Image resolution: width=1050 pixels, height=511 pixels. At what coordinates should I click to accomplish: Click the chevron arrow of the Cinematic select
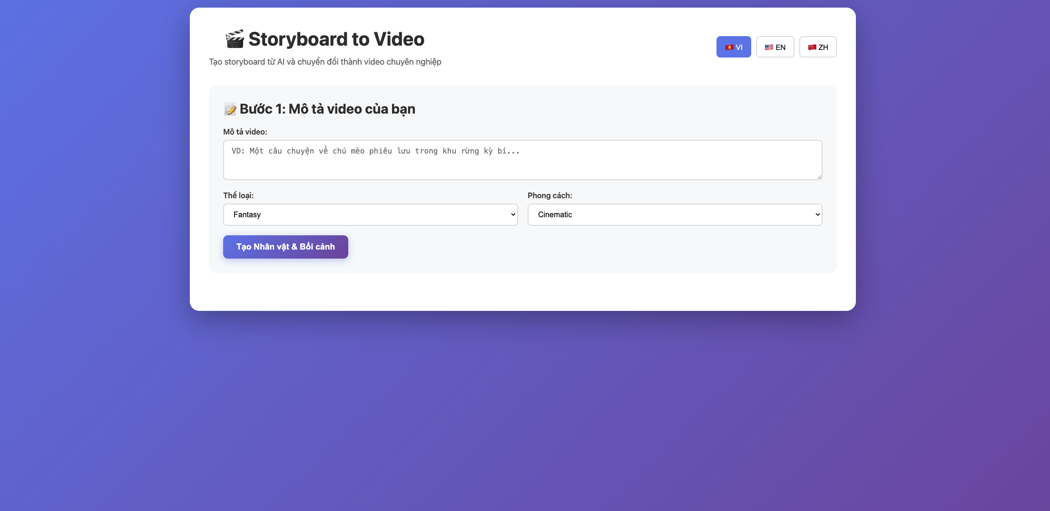pyautogui.click(x=817, y=215)
